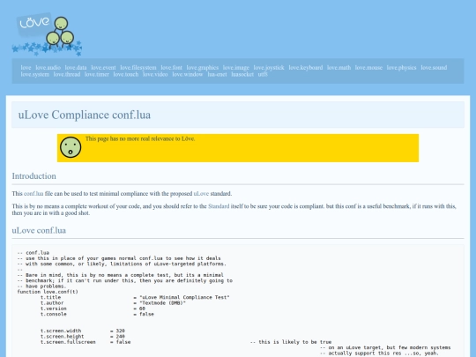The height and width of the screenshot is (357, 476).
Task: Open love.keyboard link
Action: [305, 67]
